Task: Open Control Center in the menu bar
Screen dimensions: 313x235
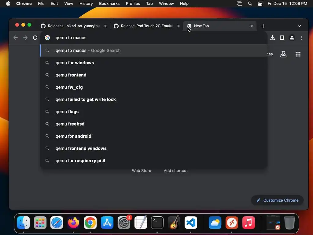Action: (x=260, y=4)
